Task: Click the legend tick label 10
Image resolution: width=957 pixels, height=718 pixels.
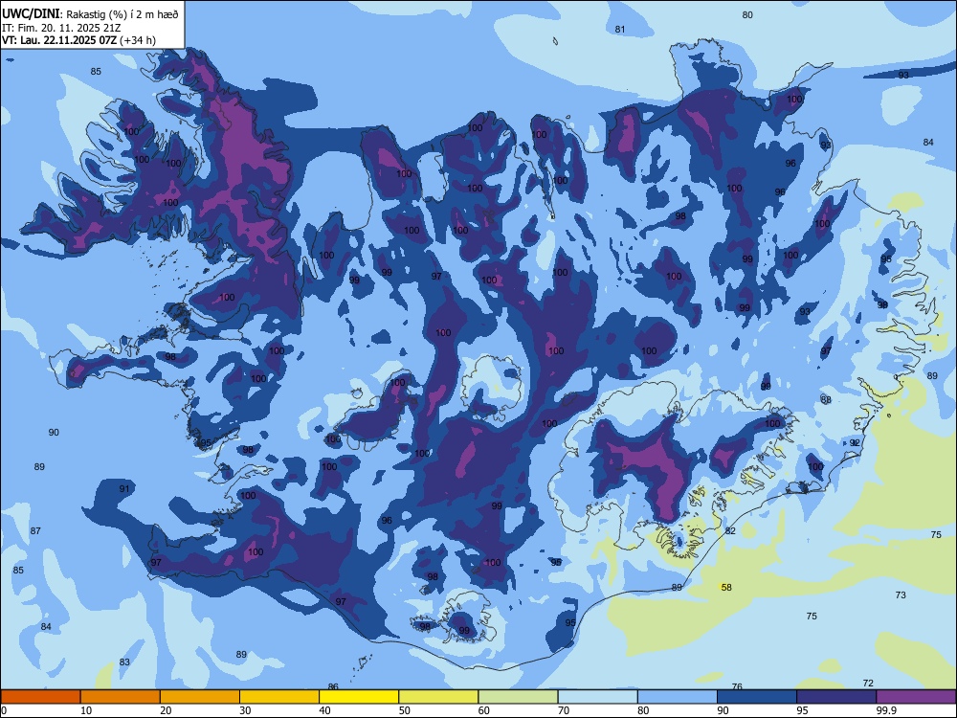Action: click(x=87, y=710)
